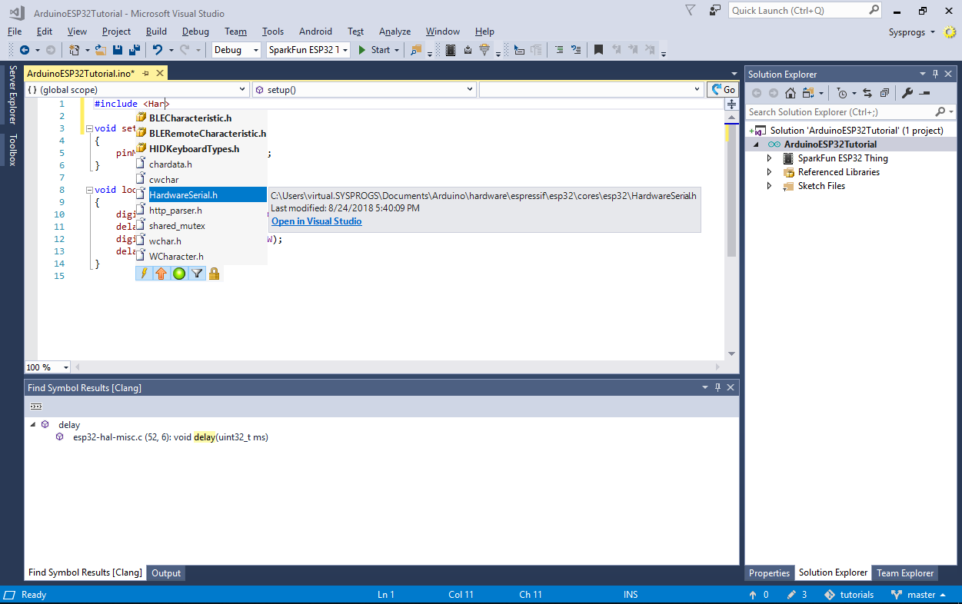Click the Navigate Backward arrow in main toolbar
The width and height of the screenshot is (962, 604).
24,50
